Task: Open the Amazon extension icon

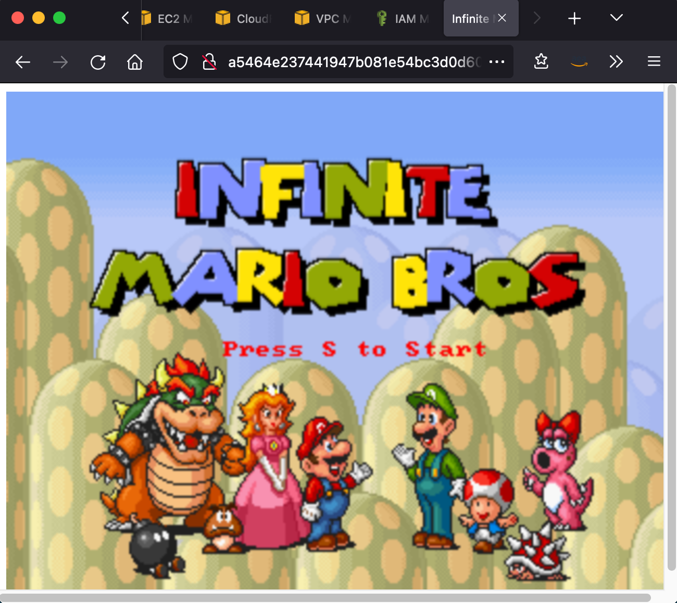Action: pos(579,63)
